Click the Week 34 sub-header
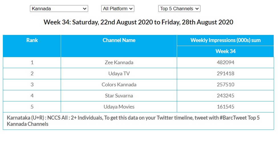Screen dimensions: 278x144 [x=225, y=51]
